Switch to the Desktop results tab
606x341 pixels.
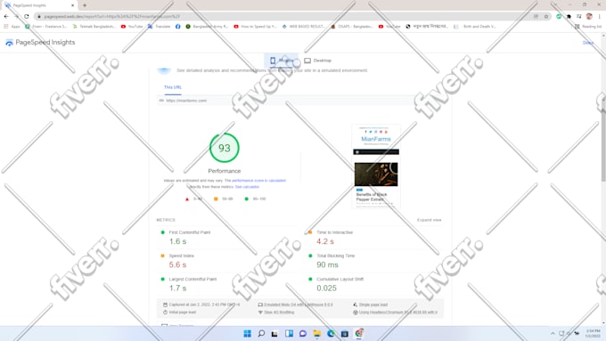317,61
